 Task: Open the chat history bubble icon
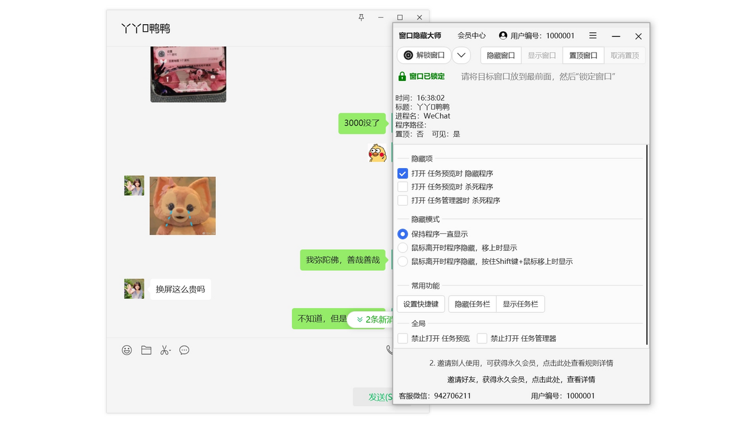[x=184, y=350]
